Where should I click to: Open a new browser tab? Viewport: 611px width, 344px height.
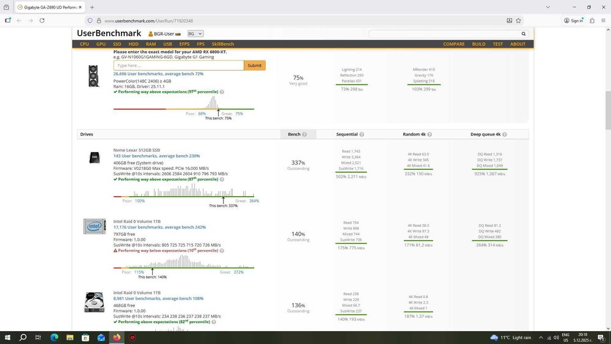coord(92,7)
